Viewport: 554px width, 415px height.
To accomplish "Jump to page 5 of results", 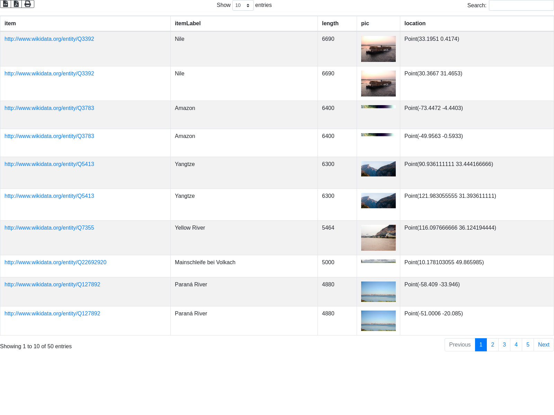I will [x=528, y=345].
